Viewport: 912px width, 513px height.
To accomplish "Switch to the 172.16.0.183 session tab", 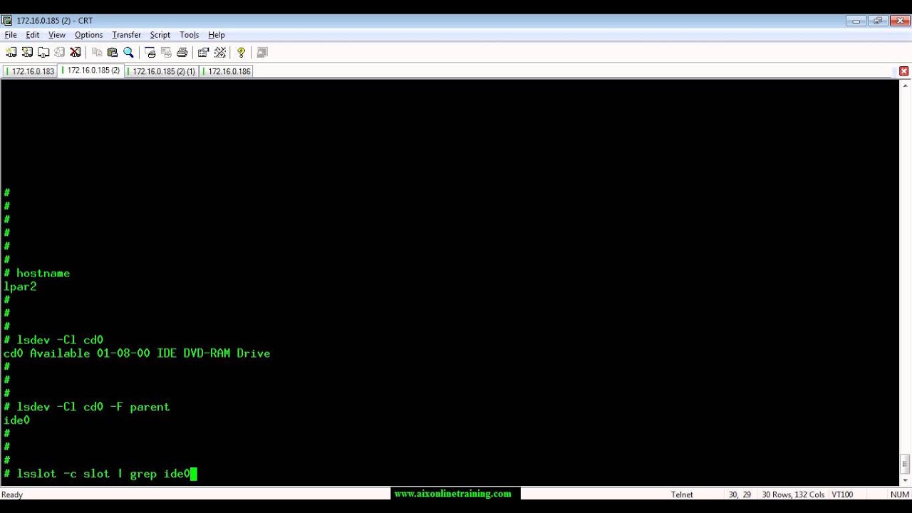I will [30, 71].
